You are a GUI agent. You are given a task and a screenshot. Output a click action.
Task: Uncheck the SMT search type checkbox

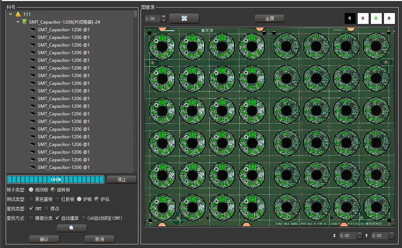click(31, 208)
